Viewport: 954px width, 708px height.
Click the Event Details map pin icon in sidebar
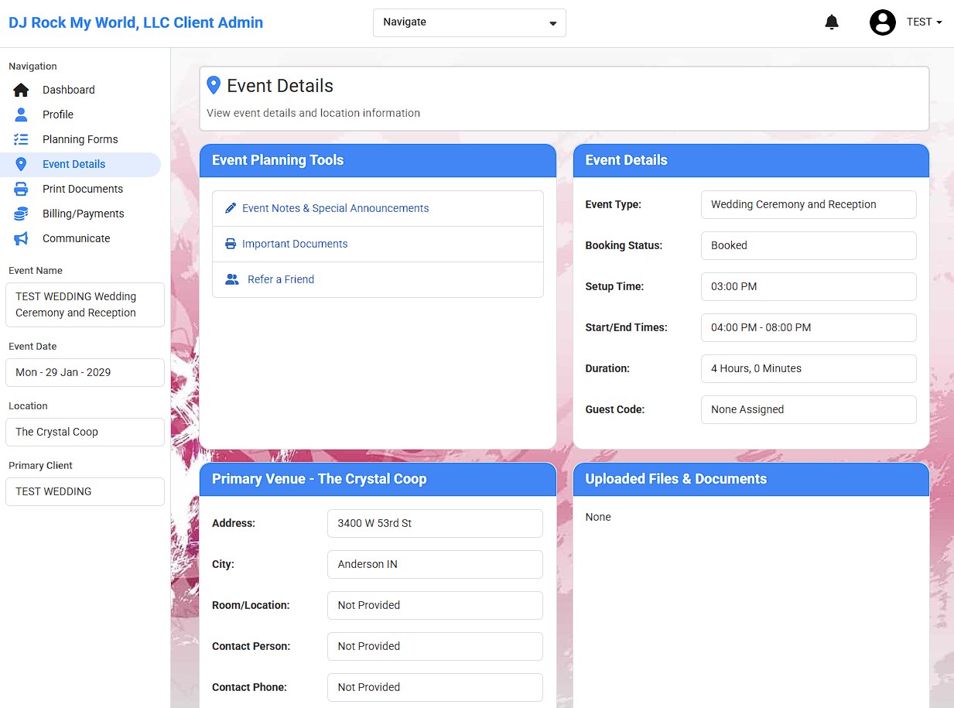(21, 164)
